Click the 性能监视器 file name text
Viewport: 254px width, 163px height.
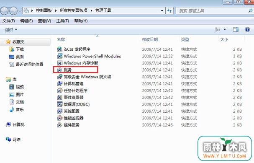pos(74,118)
